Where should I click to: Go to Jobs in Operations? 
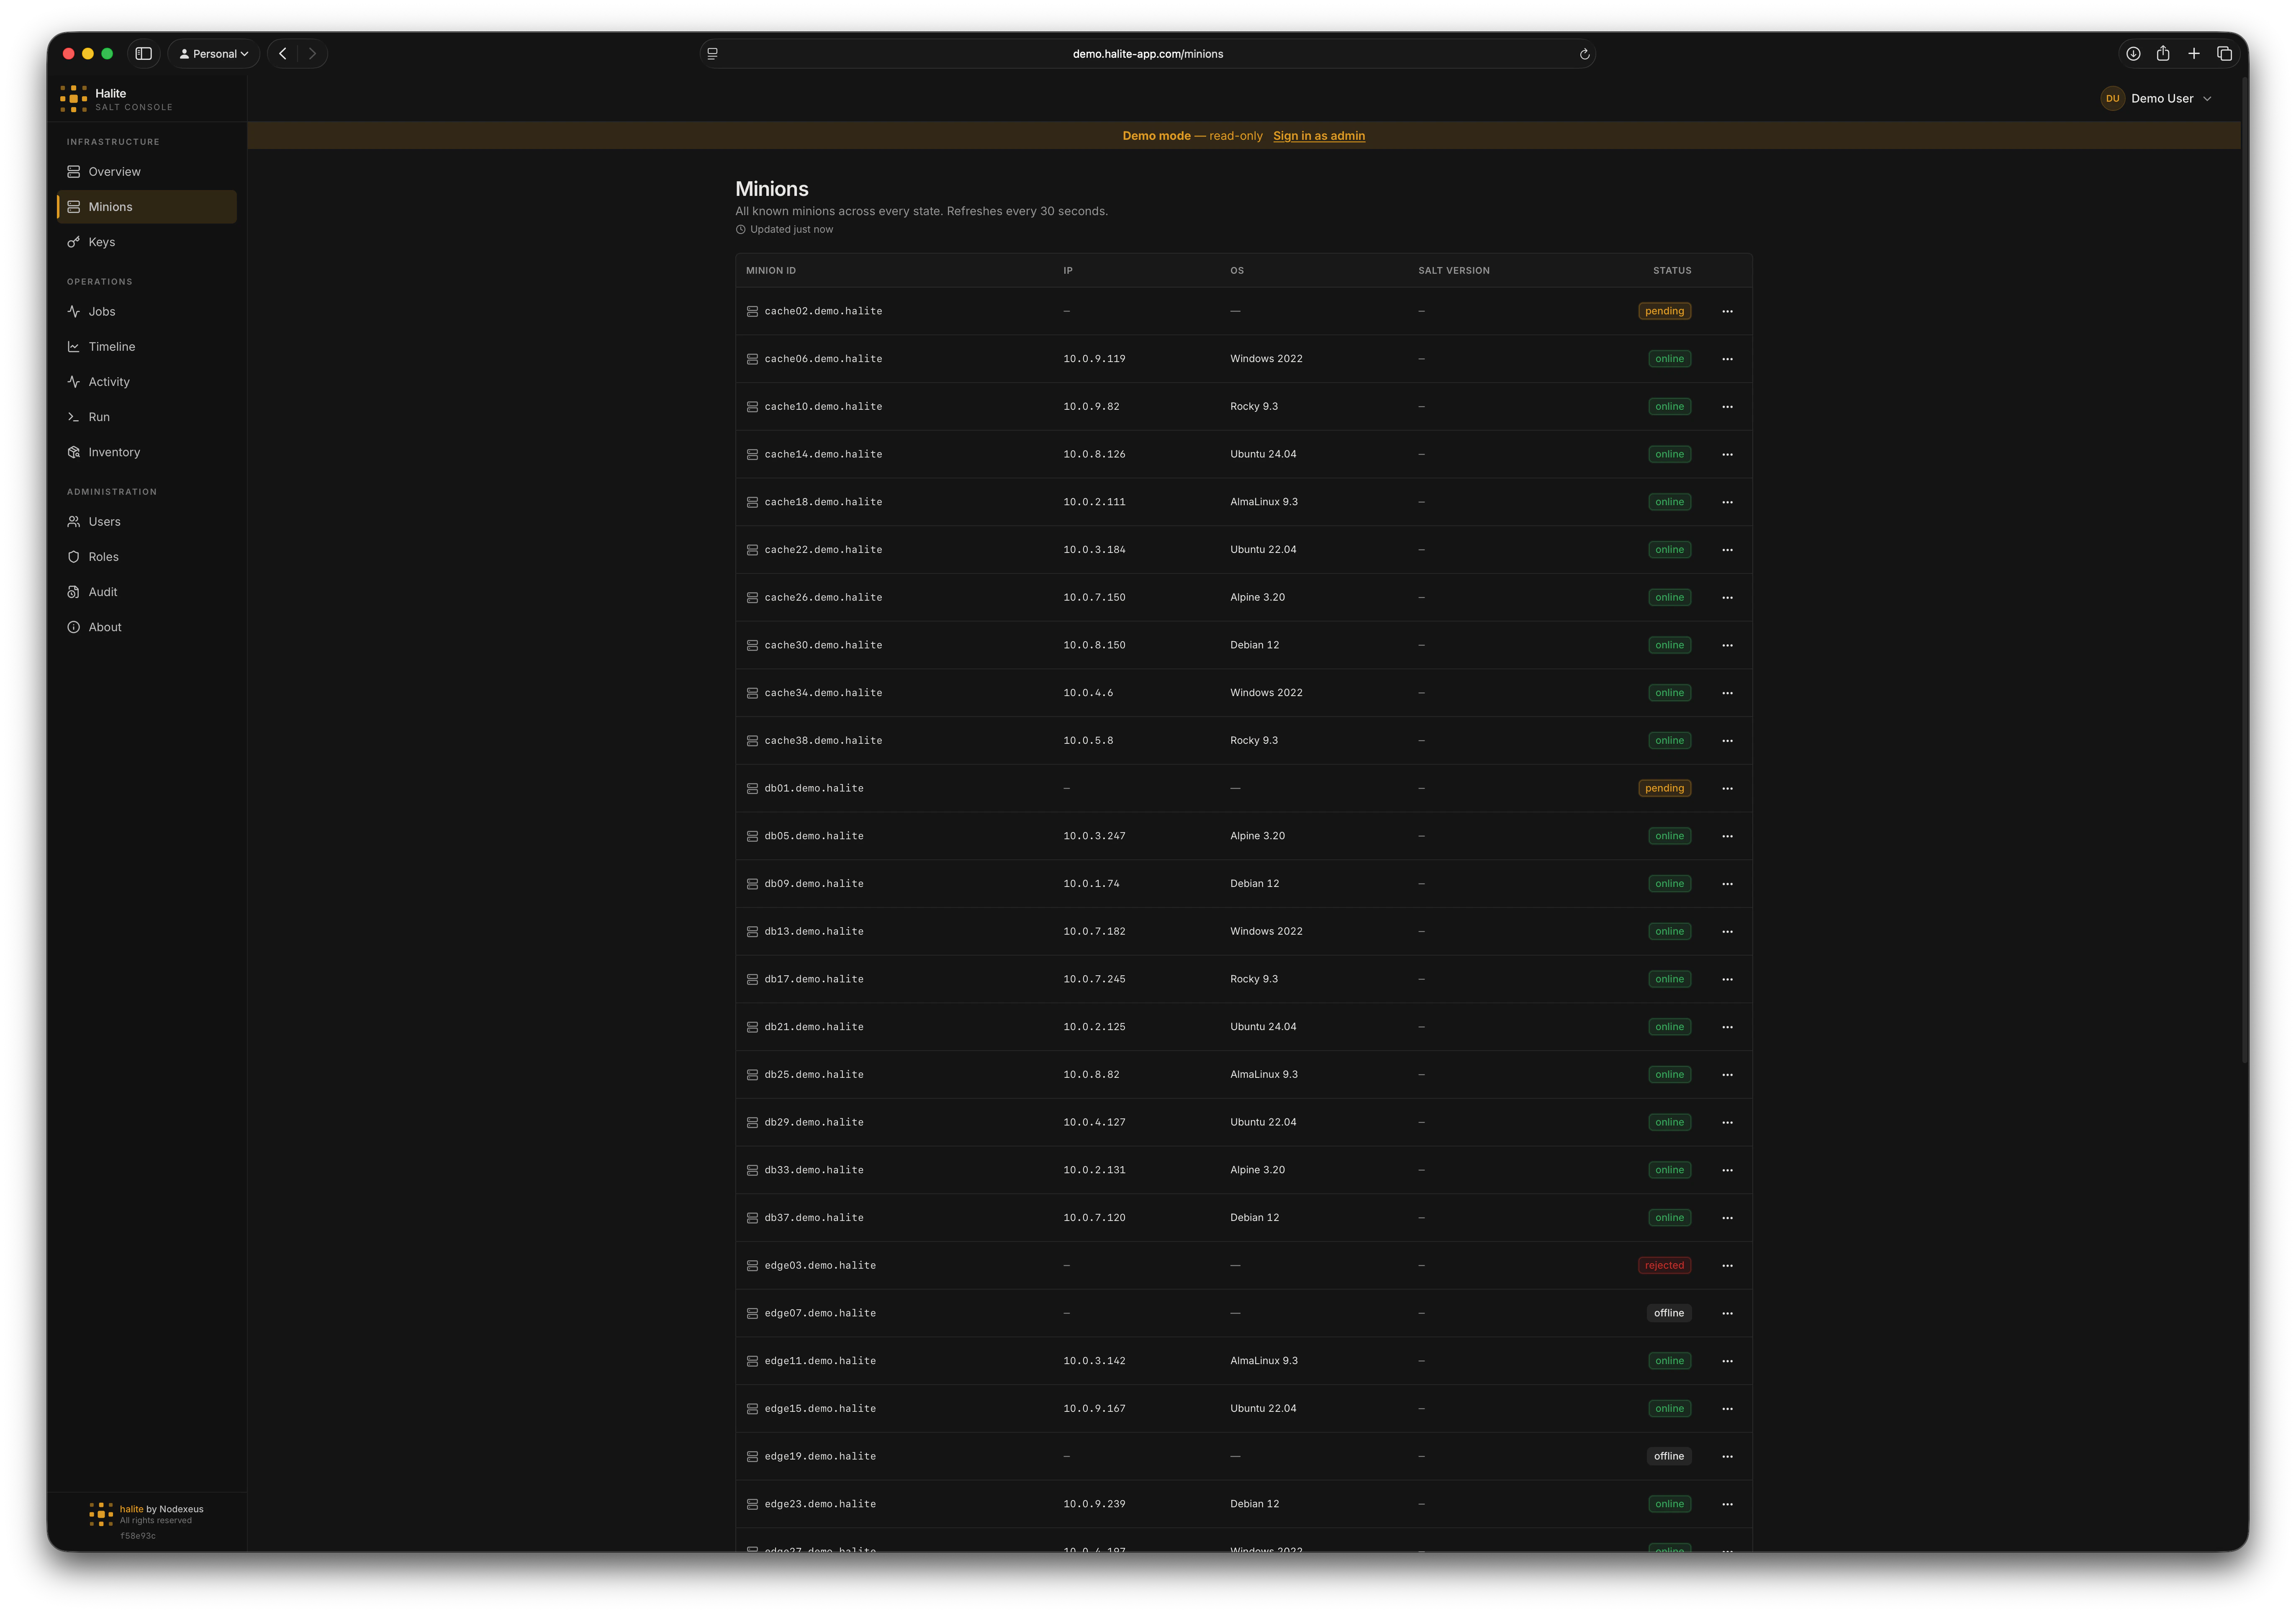[147, 312]
